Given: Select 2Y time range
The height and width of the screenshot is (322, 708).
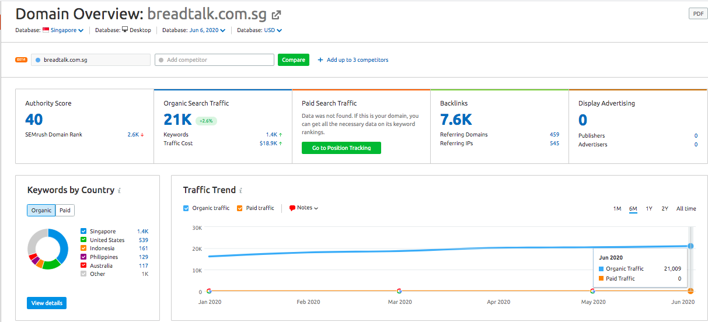Looking at the screenshot, I should 665,209.
